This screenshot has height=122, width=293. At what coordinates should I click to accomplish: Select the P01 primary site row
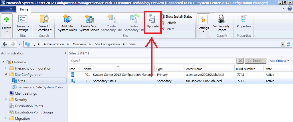[x=180, y=75]
